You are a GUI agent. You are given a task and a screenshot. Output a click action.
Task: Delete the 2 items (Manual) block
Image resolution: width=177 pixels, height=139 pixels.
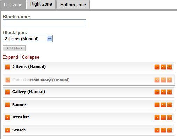coord(169,67)
